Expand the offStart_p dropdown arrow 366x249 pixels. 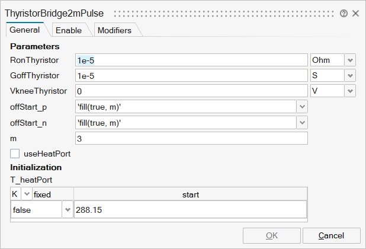(302, 107)
